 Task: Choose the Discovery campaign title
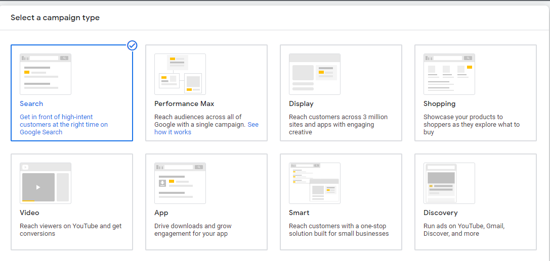tap(441, 213)
